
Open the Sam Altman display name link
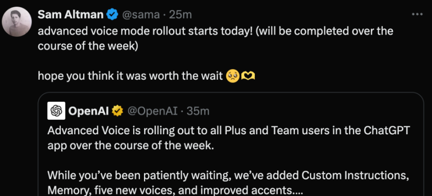tap(71, 14)
